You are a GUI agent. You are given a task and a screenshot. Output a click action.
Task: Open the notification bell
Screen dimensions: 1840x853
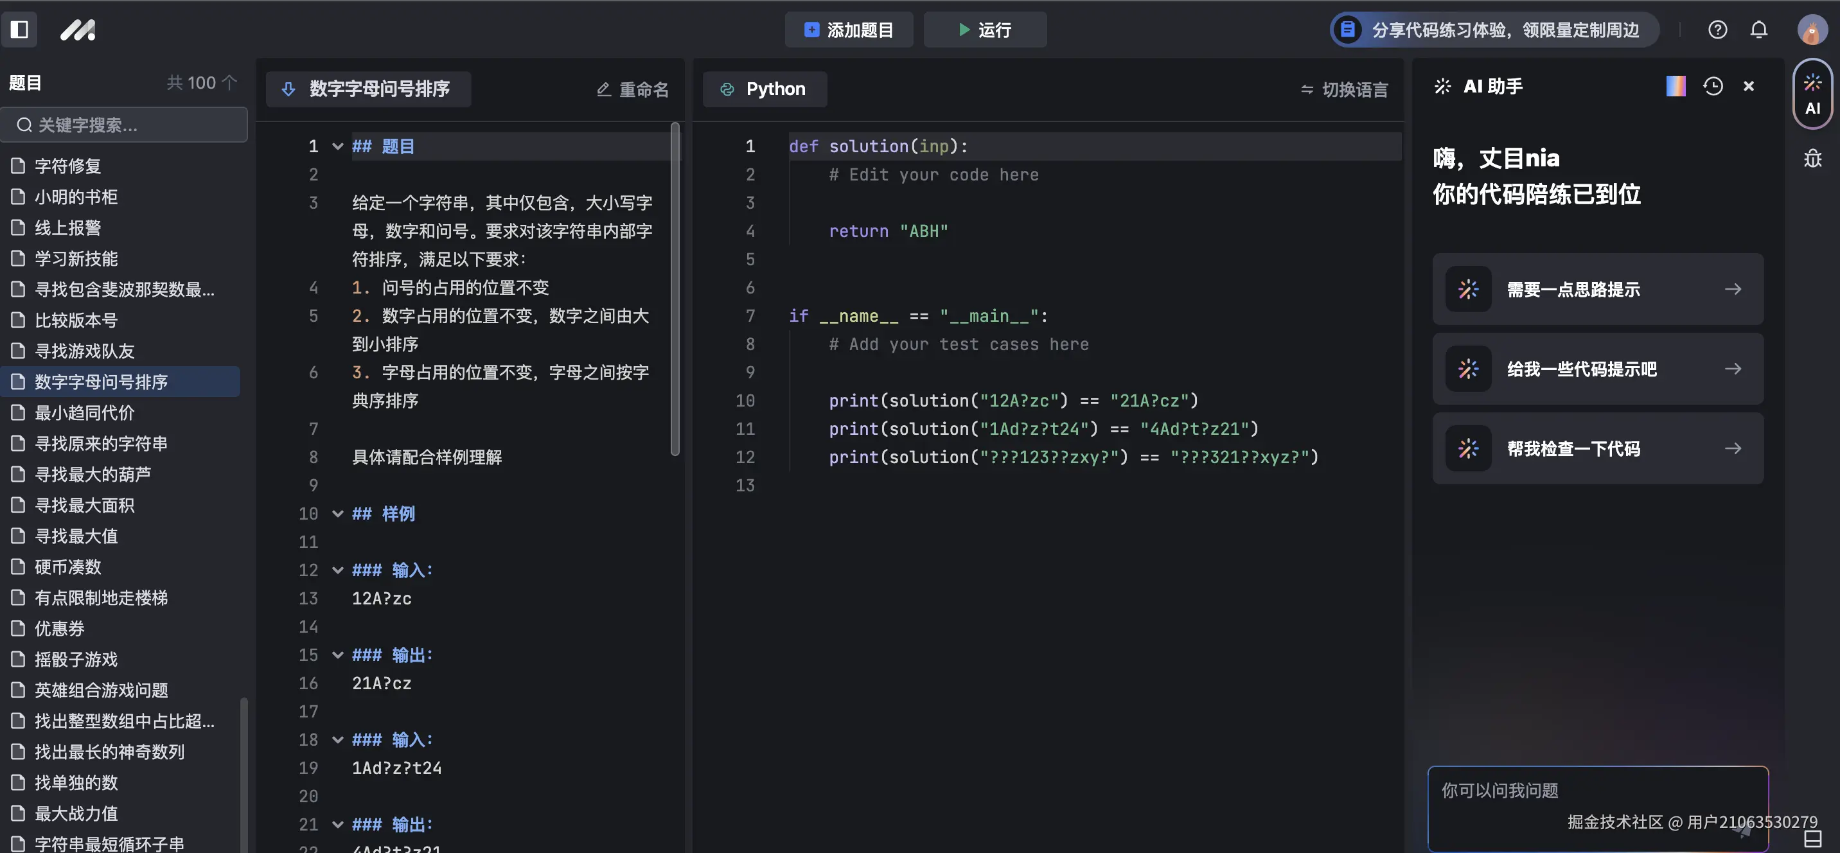(x=1758, y=30)
